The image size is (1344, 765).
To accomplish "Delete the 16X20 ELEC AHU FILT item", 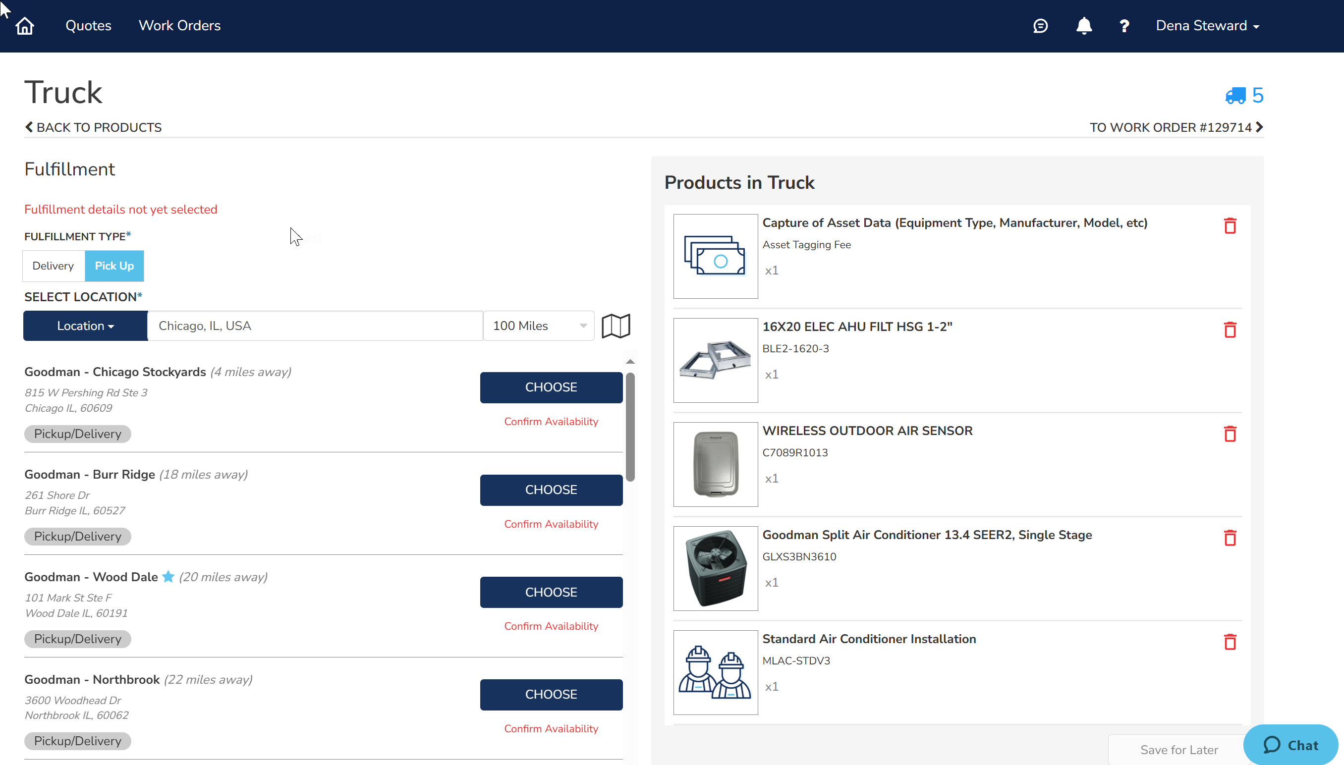I will tap(1230, 330).
